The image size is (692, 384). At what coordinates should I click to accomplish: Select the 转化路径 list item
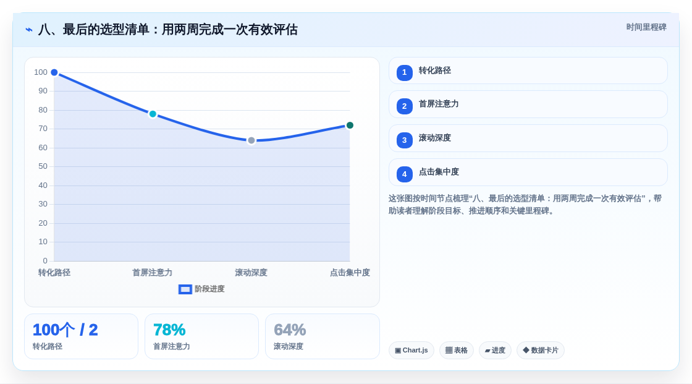click(528, 70)
